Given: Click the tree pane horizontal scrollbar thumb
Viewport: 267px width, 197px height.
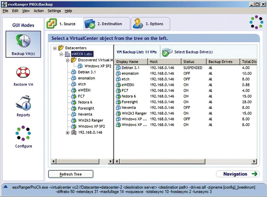Looking at the screenshot, I should coord(77,161).
